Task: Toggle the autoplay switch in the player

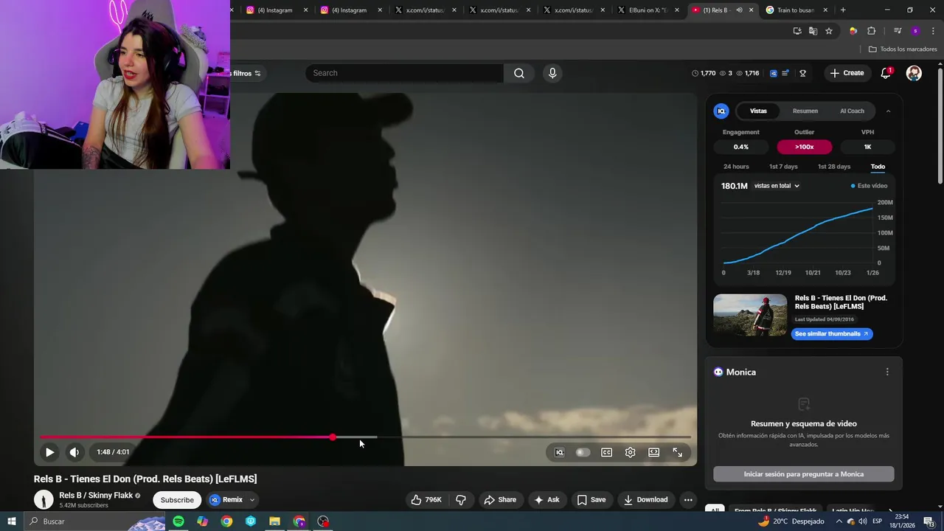Action: pyautogui.click(x=583, y=452)
